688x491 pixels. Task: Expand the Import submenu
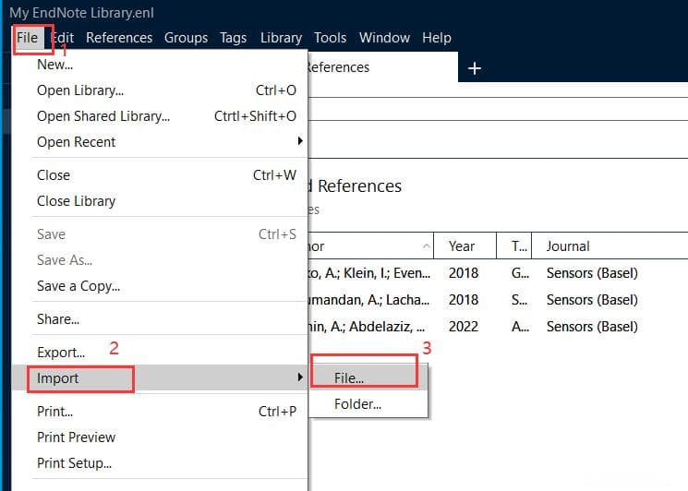click(x=160, y=377)
